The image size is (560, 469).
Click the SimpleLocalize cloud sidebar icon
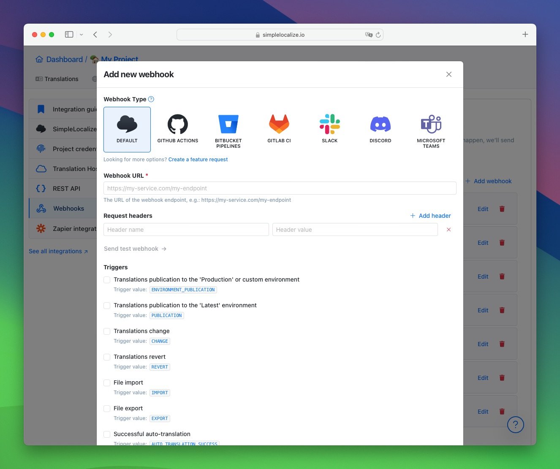[x=41, y=129]
